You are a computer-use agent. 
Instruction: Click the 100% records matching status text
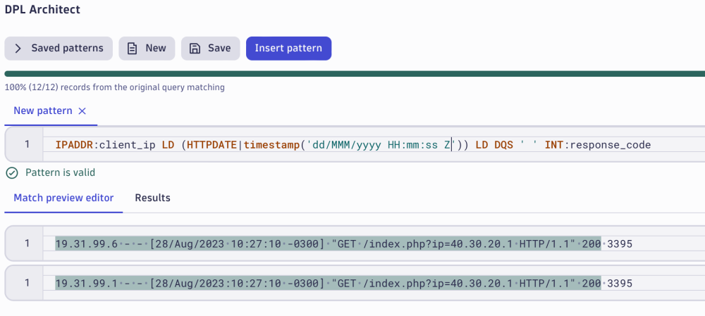point(114,88)
